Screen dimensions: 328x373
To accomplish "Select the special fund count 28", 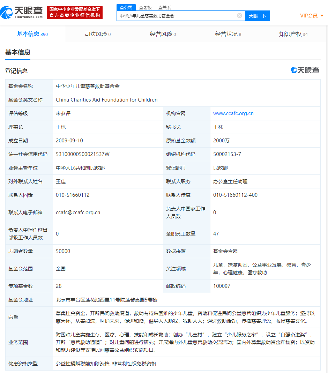I will point(59,286).
